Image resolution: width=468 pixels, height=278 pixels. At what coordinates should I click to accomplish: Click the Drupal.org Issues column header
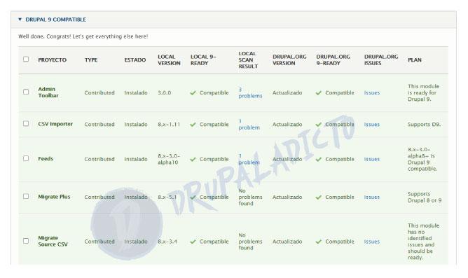click(381, 60)
